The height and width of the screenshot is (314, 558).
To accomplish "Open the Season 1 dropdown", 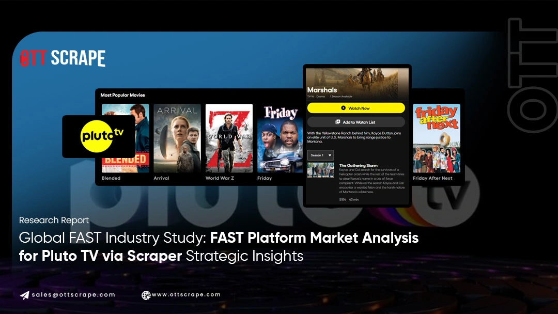I will [320, 155].
